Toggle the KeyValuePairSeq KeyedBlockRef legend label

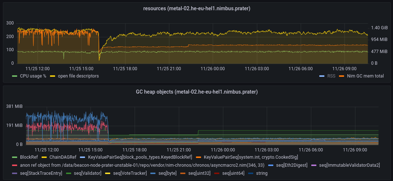140,157
